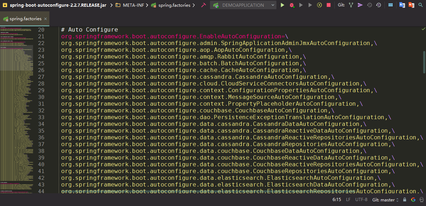Click the CloudServiceConnectorsAutoConfiguration line
Screen dimensions: 426x206
[214, 83]
